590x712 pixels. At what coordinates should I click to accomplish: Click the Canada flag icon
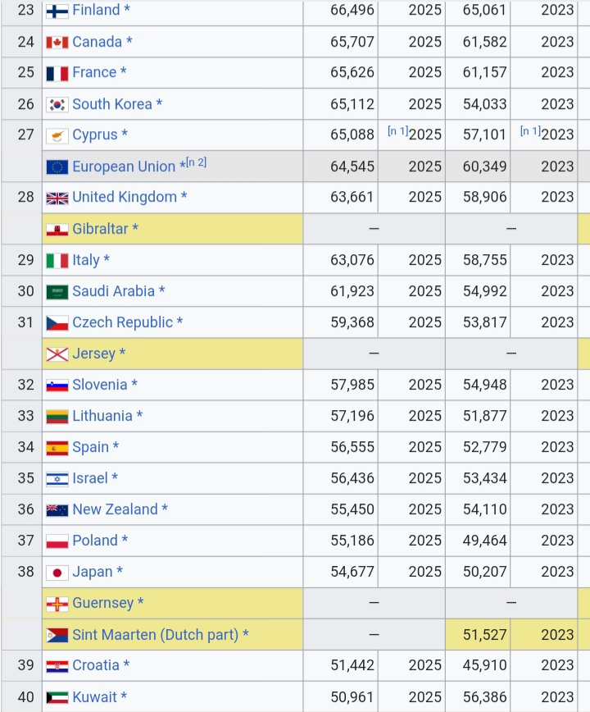pos(57,43)
